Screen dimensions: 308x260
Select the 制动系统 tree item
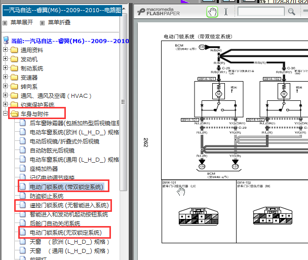pyautogui.click(x=32, y=68)
